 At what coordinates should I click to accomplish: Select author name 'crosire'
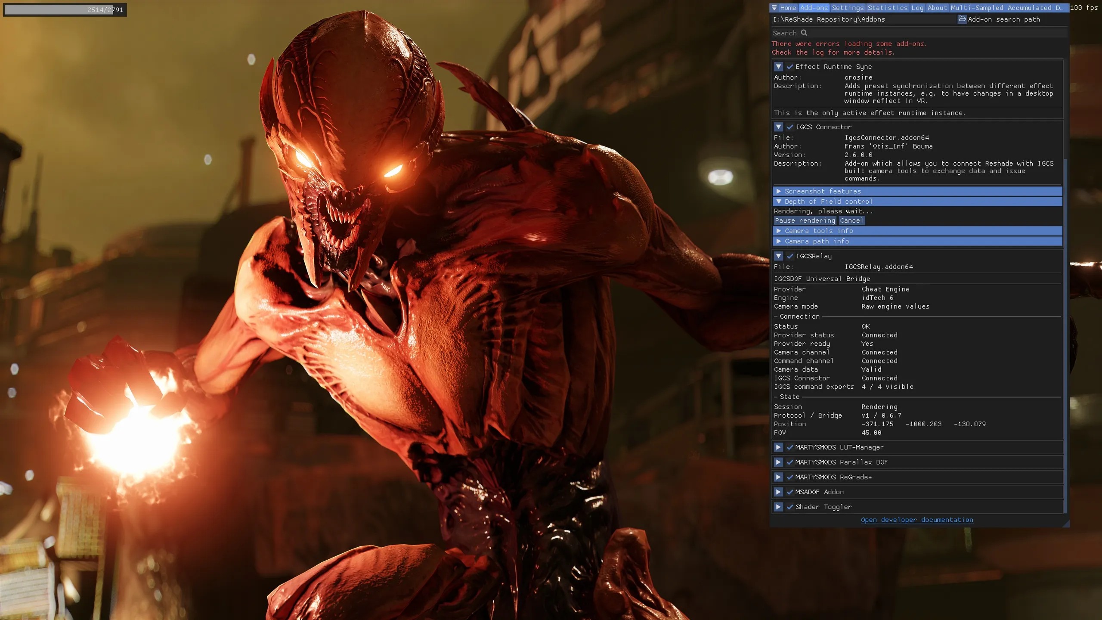coord(858,77)
